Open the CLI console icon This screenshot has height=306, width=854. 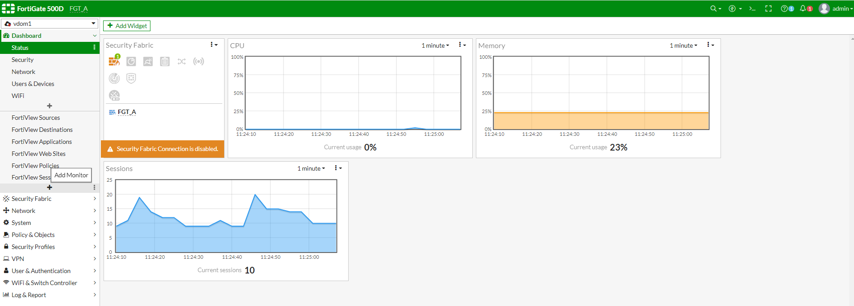(752, 8)
